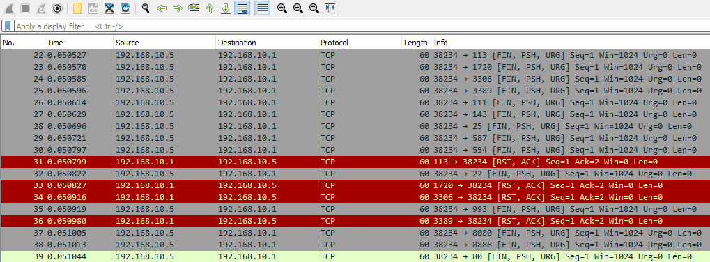The width and height of the screenshot is (710, 262).
Task: Select packet 29 targeting port 587
Action: pos(355,138)
